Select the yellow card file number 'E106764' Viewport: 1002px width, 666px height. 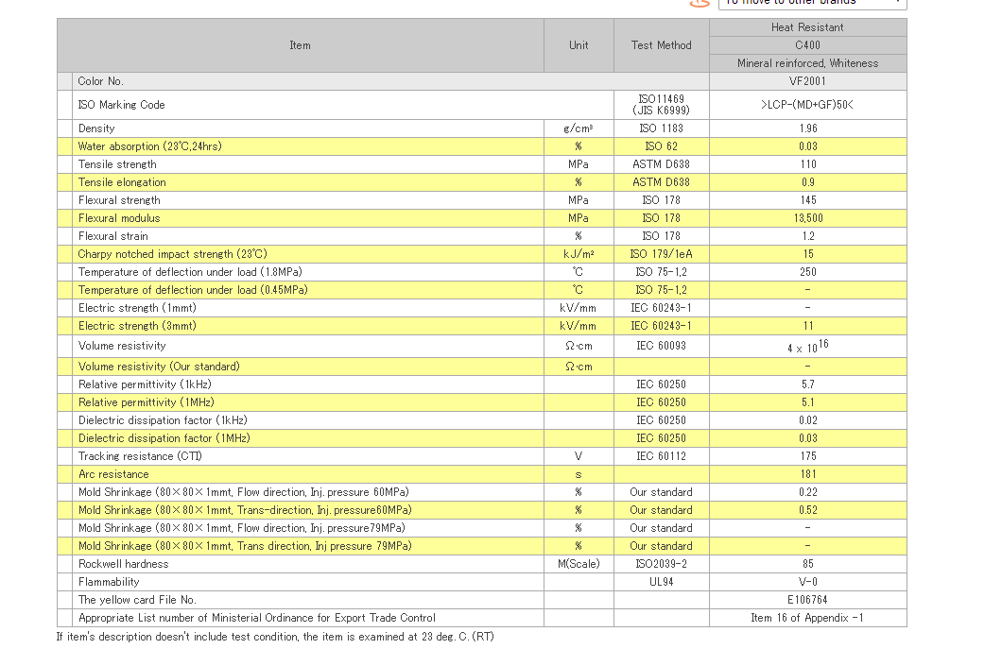click(x=807, y=599)
